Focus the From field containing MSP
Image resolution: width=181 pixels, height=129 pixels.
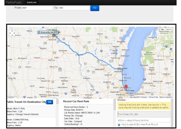click(37, 8)
